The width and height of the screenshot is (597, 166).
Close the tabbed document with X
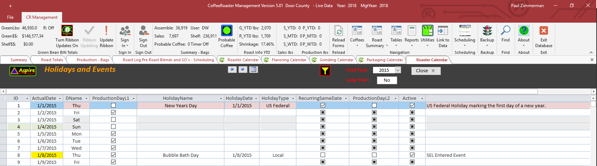coord(592,60)
